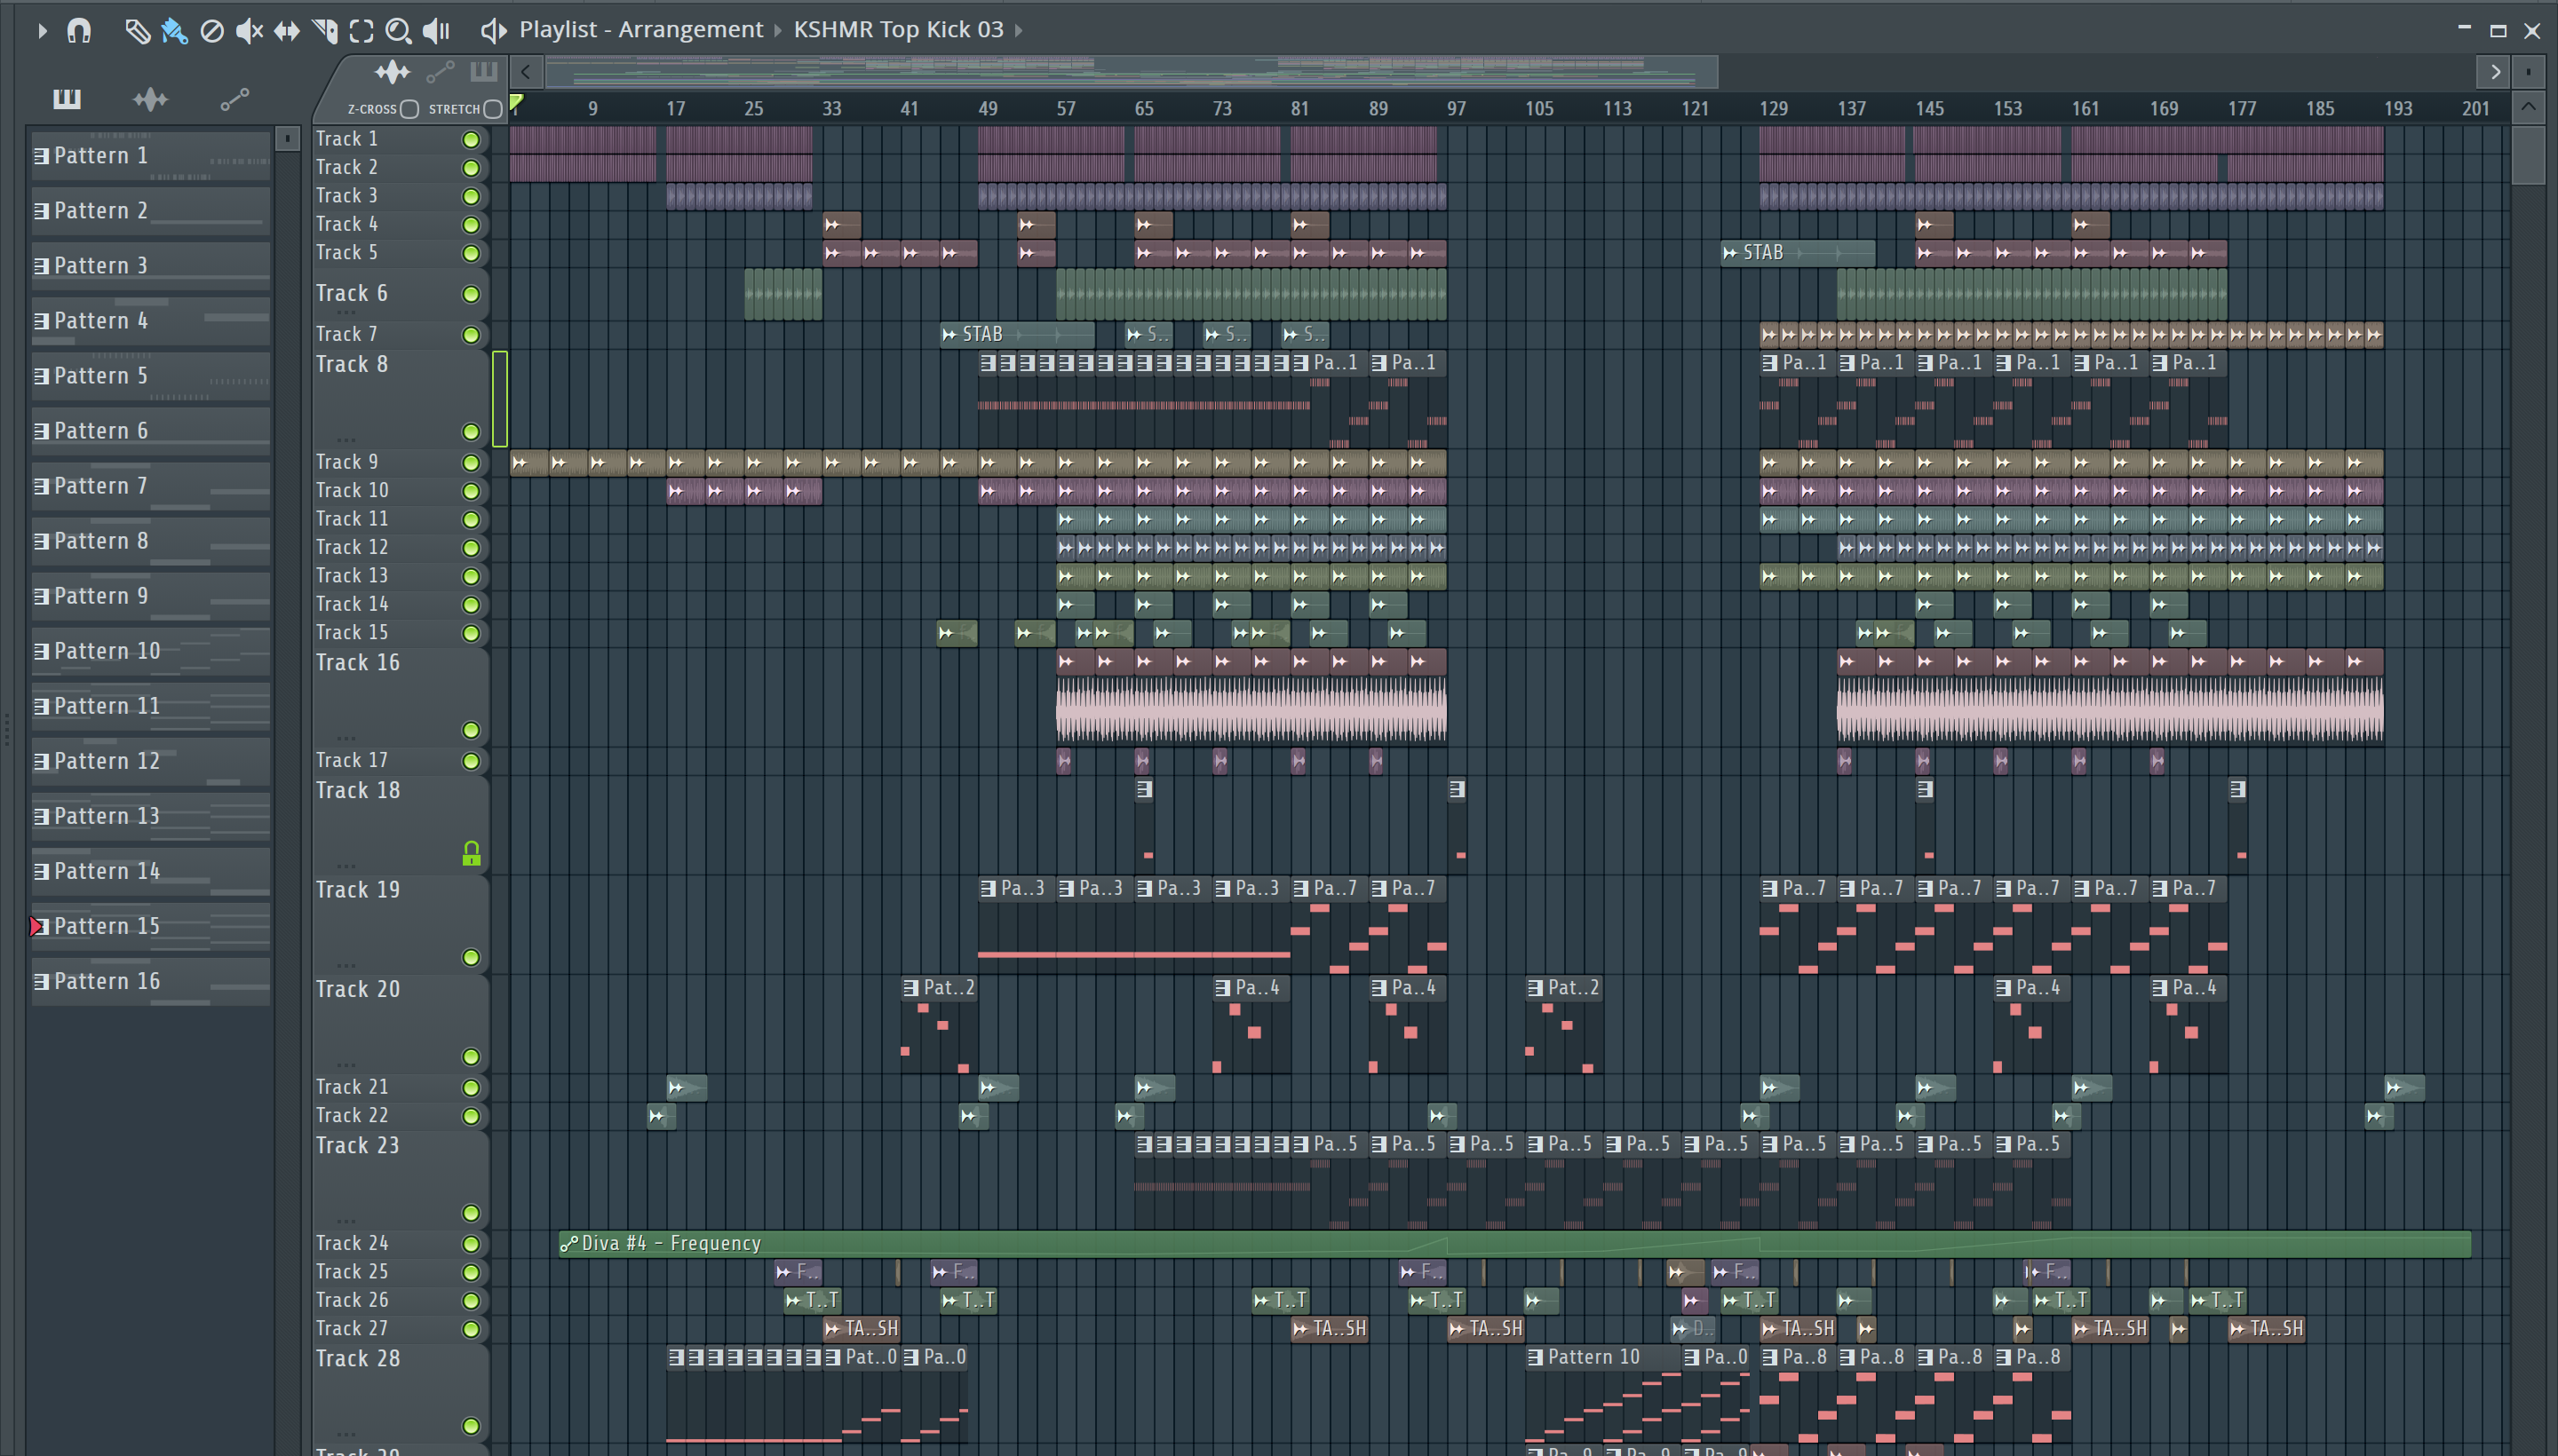Select the Track 23 header

(x=401, y=1180)
